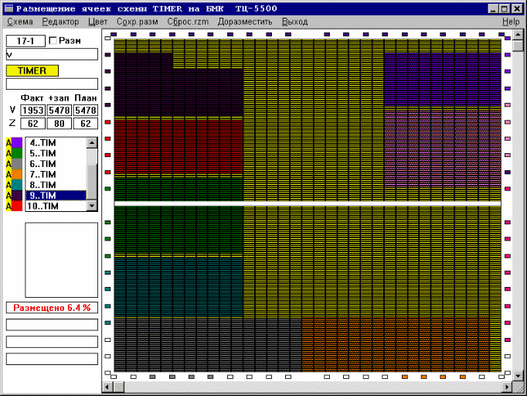
Task: Select 5..TIM in the list
Action: pos(56,153)
